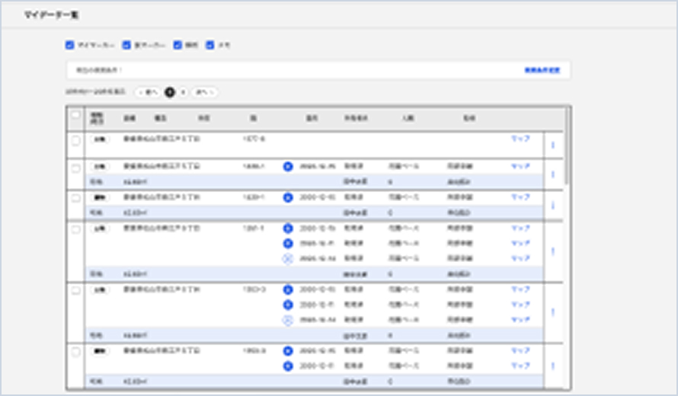Viewport: 678px width, 396px height.
Task: Open the vertical dots menu of the fourth row
Action: coord(553,251)
